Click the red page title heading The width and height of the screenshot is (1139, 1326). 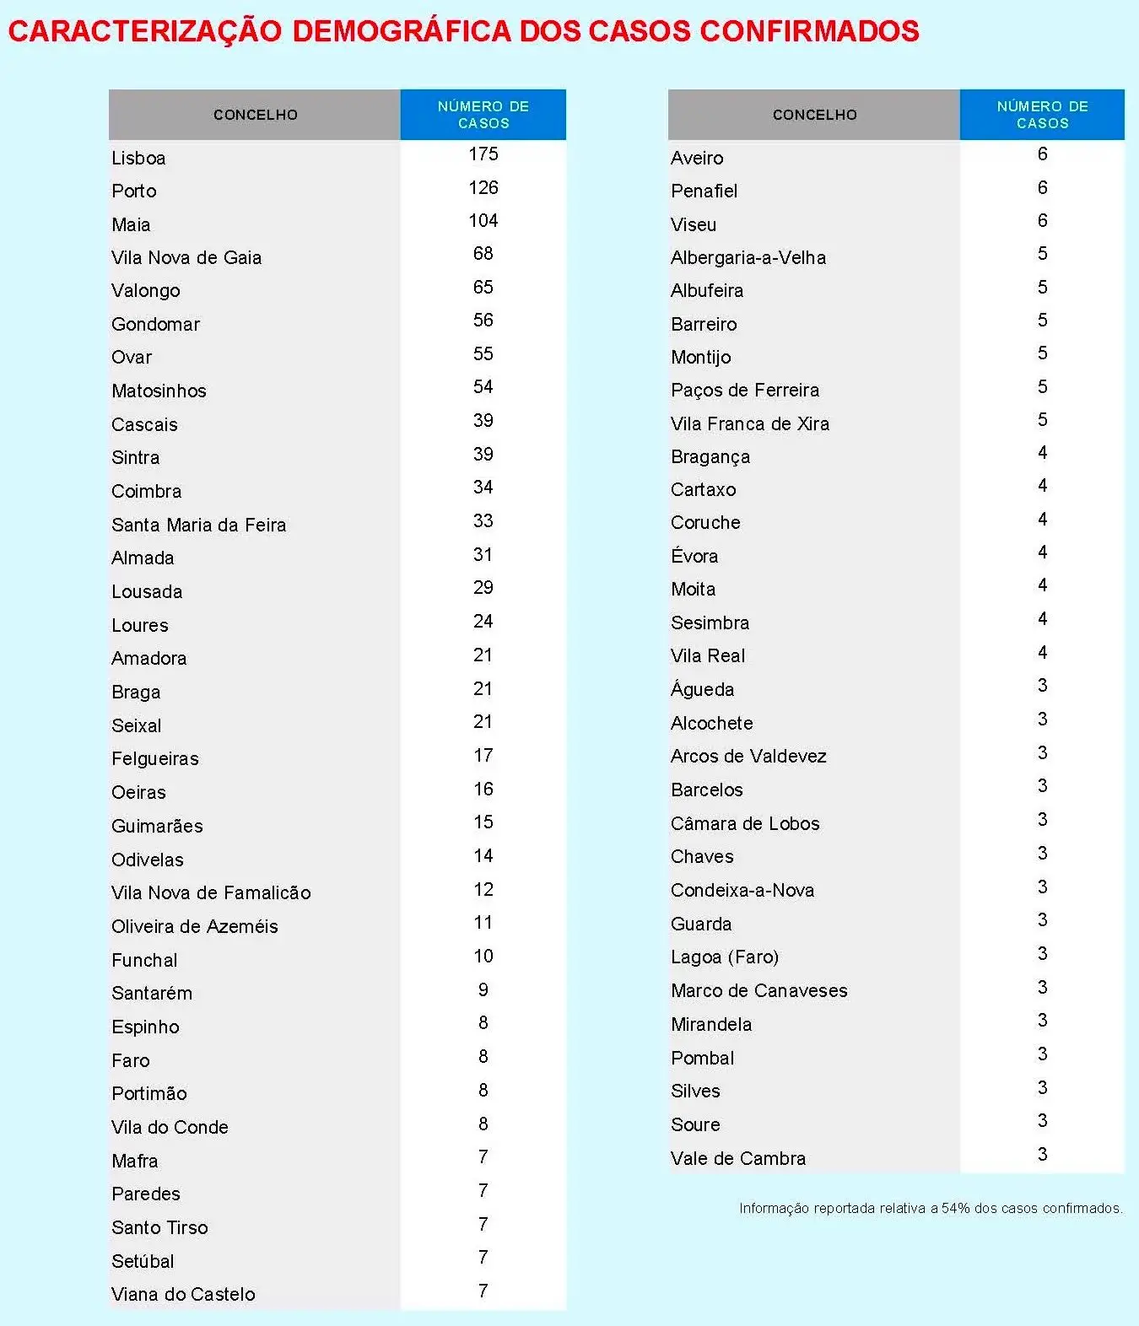point(463,31)
